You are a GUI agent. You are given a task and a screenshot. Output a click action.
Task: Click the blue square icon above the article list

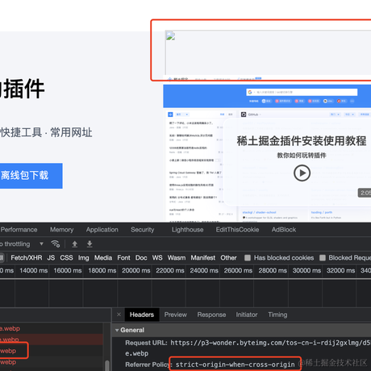tap(170, 115)
